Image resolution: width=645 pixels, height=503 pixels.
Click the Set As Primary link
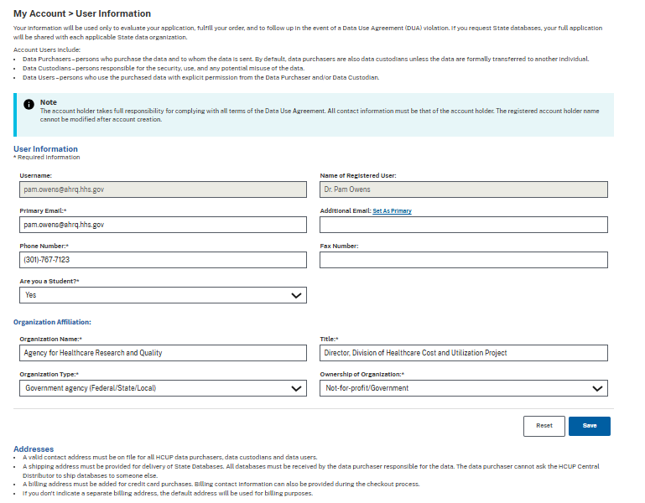[x=392, y=211]
